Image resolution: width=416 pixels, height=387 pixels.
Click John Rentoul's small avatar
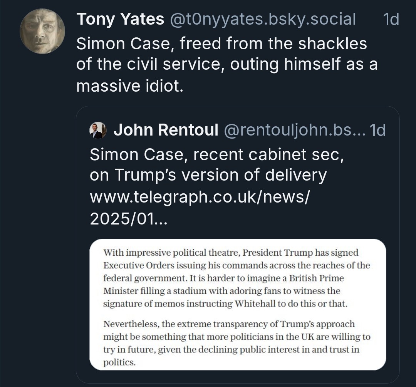click(98, 130)
